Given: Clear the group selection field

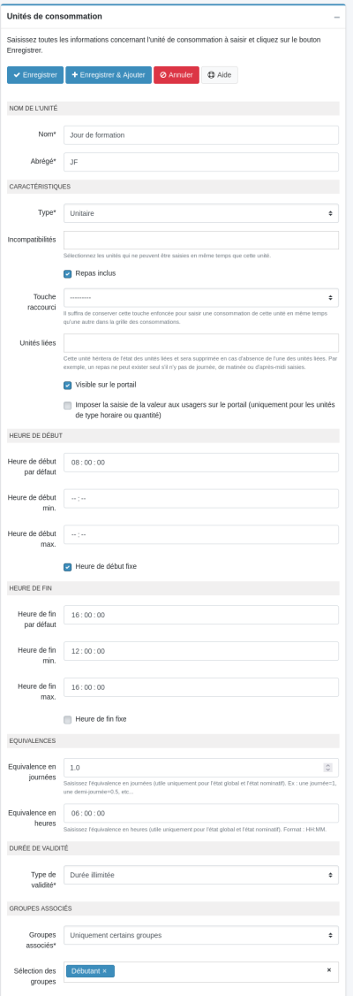Looking at the screenshot, I should (x=329, y=970).
